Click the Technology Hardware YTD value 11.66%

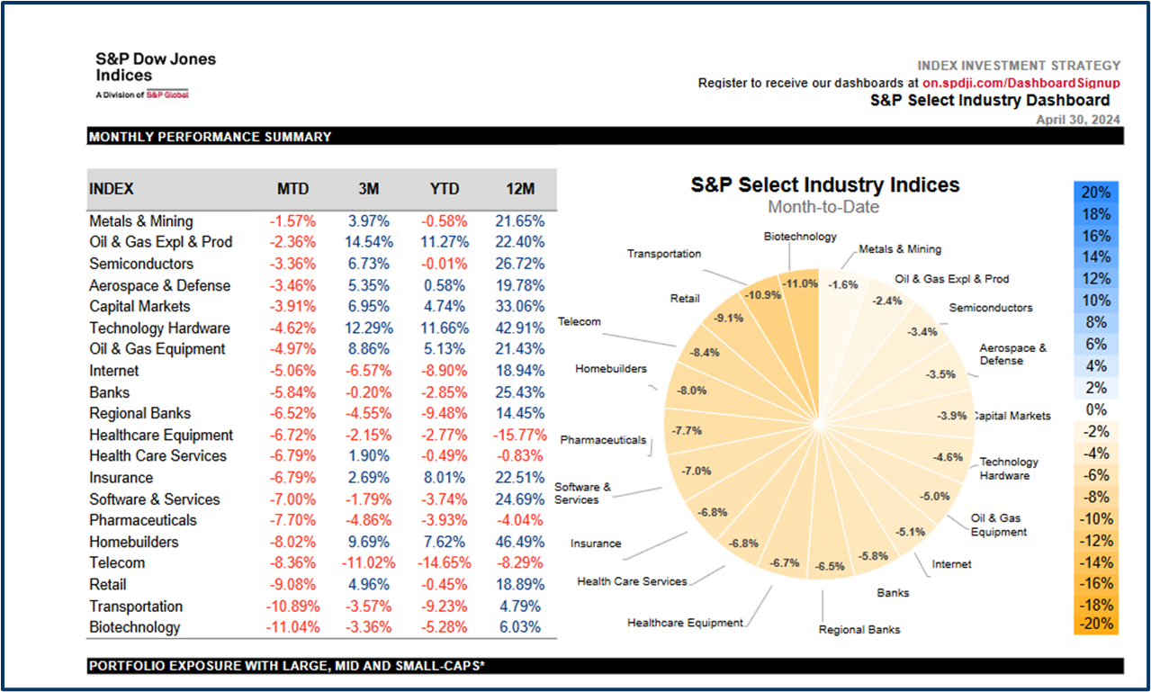(x=445, y=328)
